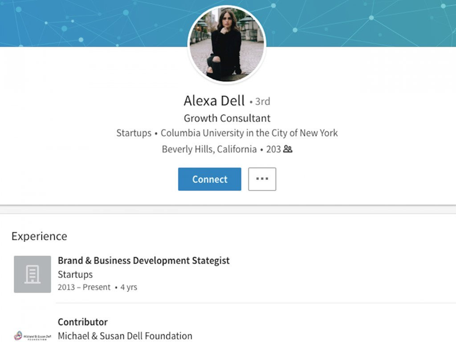Click the Experience section heading
The image size is (456, 342).
(x=39, y=236)
